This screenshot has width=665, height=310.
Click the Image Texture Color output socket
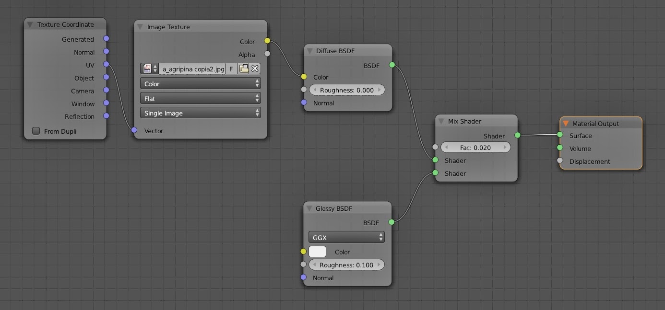click(267, 41)
